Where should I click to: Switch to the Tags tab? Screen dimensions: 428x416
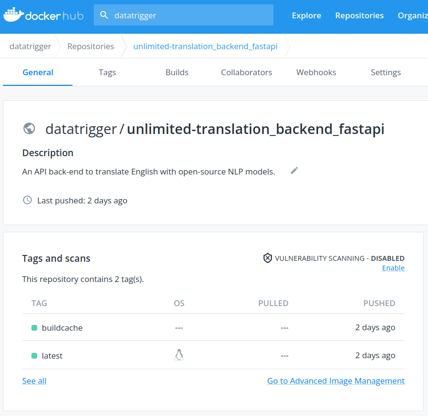click(x=107, y=72)
